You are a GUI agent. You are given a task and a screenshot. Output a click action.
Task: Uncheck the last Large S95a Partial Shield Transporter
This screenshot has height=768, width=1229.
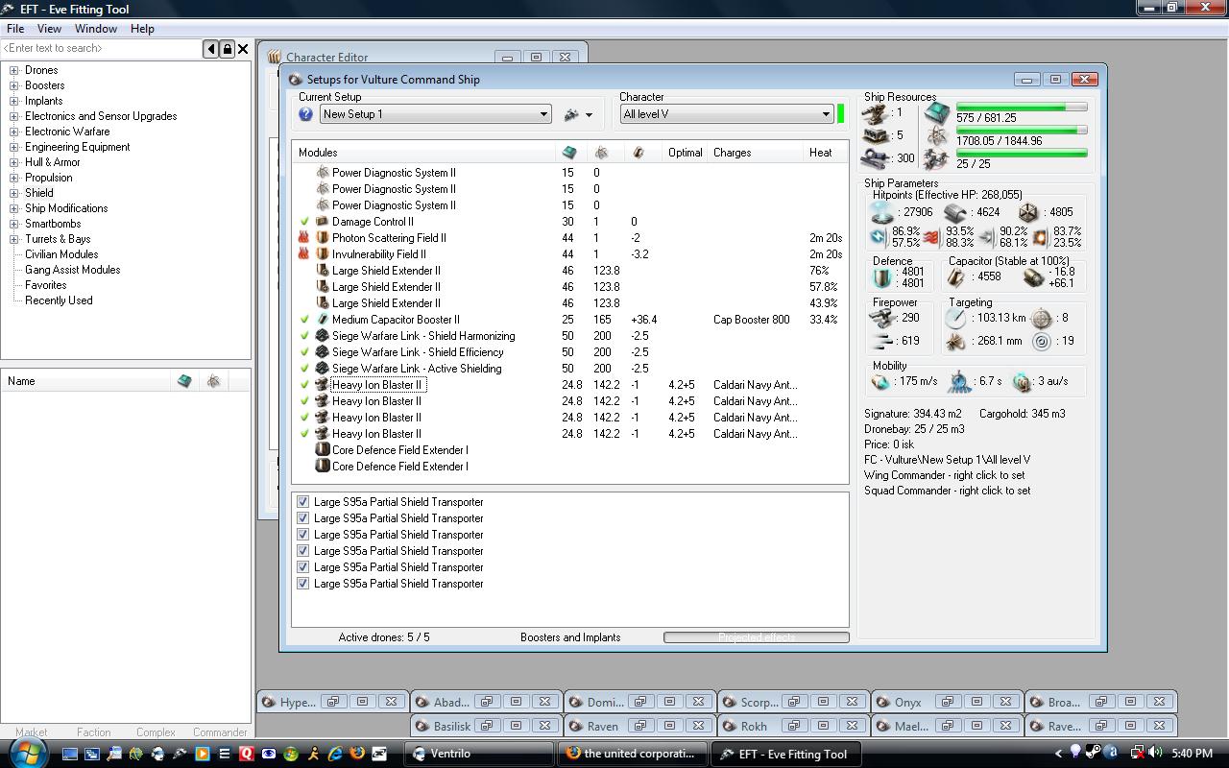[x=303, y=584]
